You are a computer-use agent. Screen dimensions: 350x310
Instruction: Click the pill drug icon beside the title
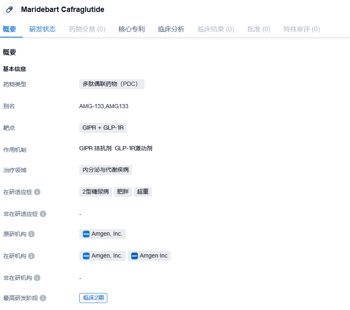point(9,9)
